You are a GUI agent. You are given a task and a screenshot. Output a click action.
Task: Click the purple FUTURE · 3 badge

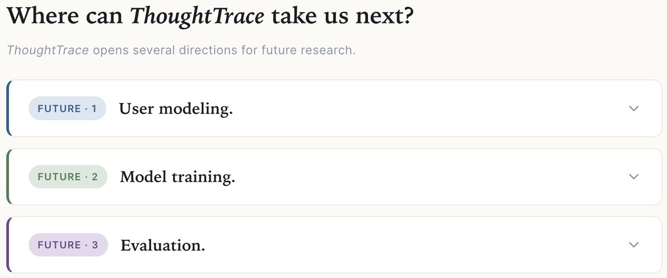68,245
